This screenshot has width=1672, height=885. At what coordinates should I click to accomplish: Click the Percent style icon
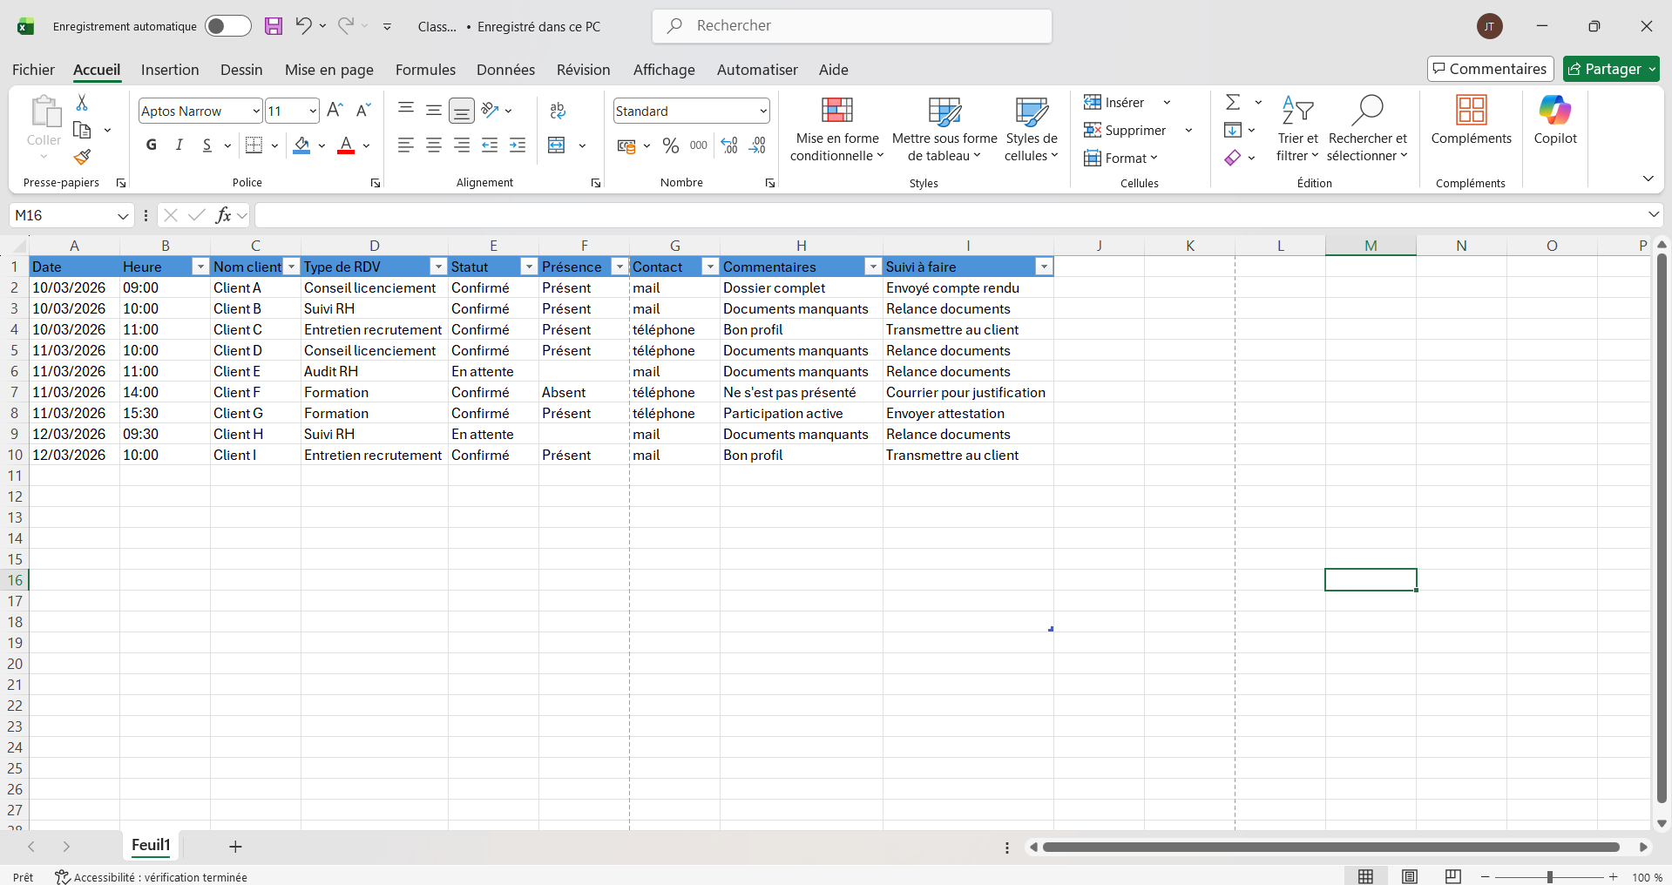coord(670,145)
